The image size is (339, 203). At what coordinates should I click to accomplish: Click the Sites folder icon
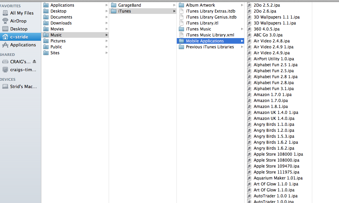[46, 53]
